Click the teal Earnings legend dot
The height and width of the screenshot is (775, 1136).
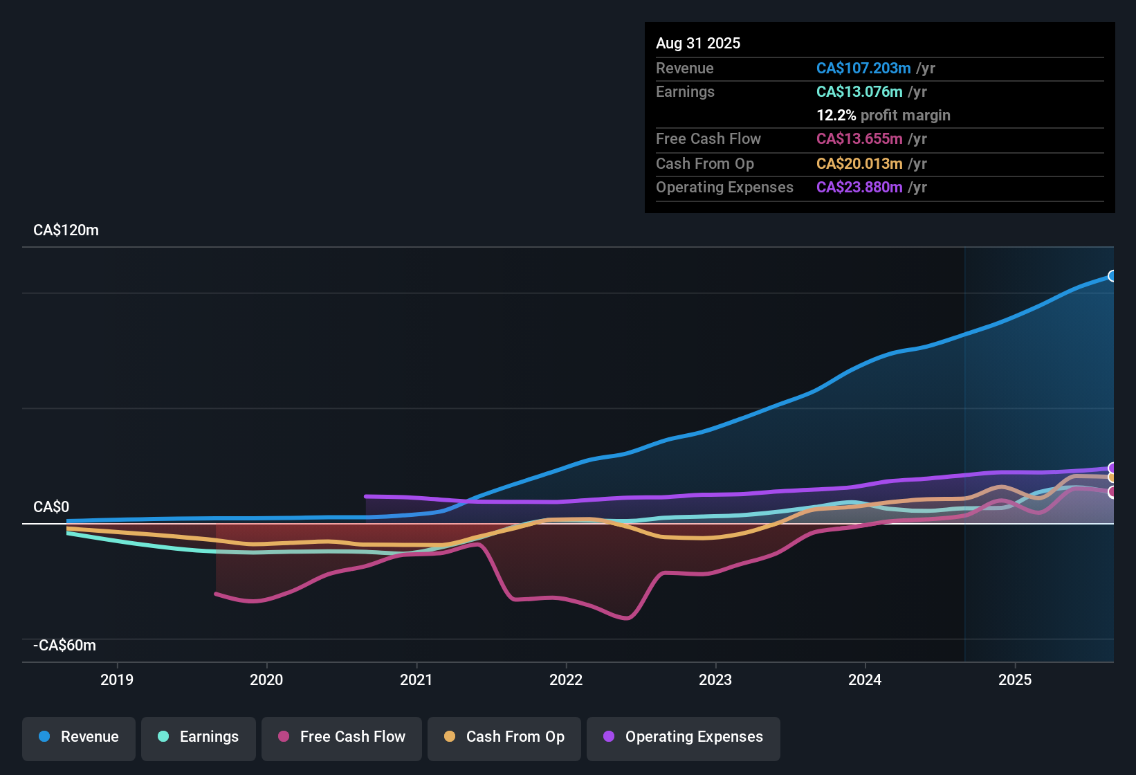click(163, 736)
